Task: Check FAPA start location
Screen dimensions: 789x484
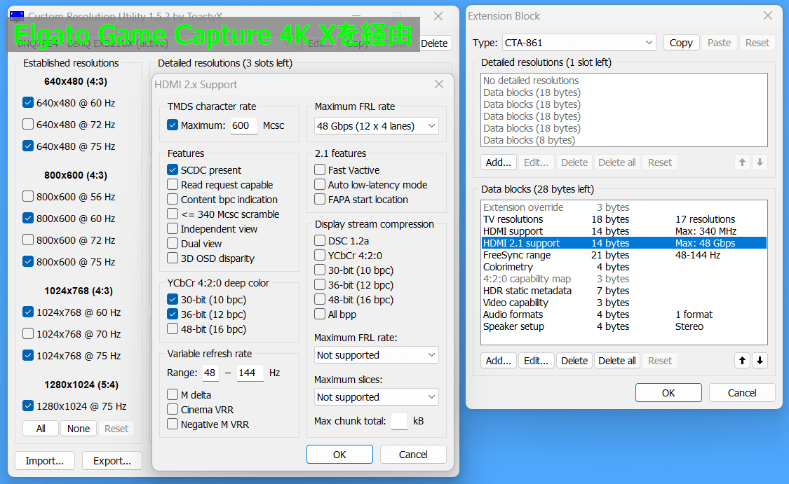Action: [320, 199]
